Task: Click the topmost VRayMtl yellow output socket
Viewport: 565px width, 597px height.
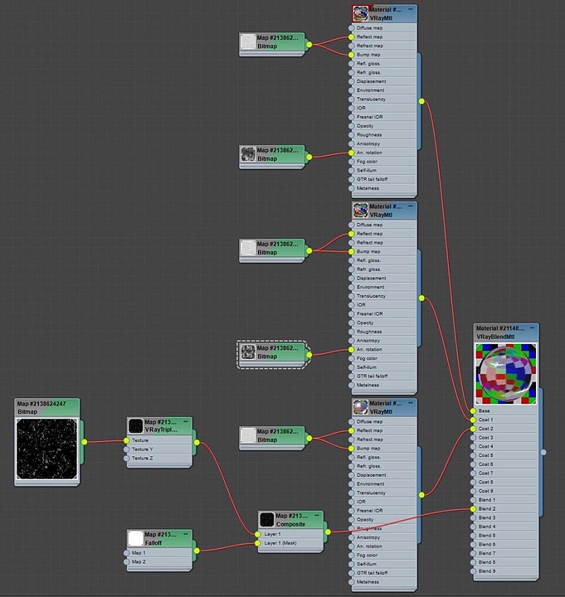Action: pos(421,101)
